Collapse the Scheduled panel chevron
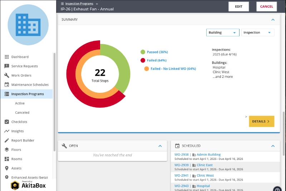This screenshot has width=286, height=191. point(273,146)
